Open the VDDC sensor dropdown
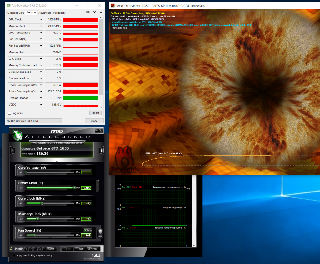This screenshot has height=264, width=320. (41, 104)
